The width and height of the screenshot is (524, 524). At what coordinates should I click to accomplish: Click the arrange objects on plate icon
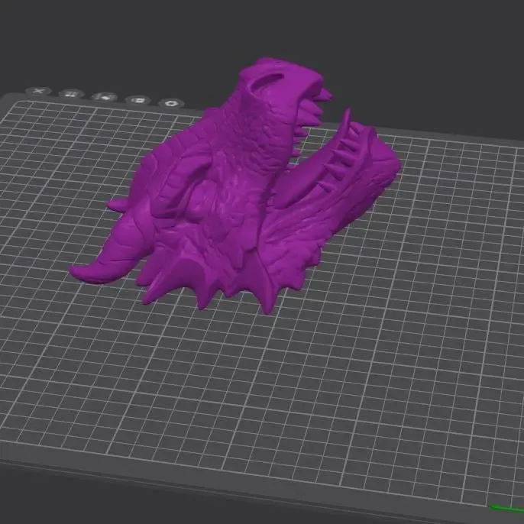[104, 97]
